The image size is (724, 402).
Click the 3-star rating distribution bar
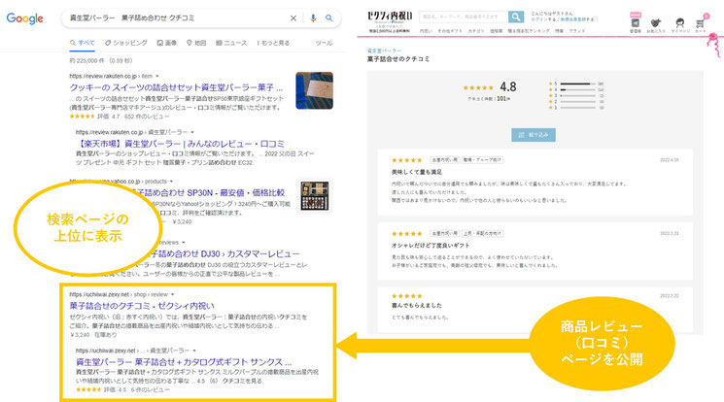pos(577,95)
